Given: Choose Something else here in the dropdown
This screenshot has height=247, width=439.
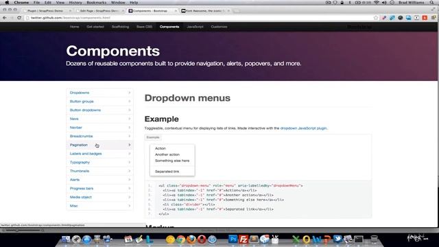Looking at the screenshot, I should point(172,161).
